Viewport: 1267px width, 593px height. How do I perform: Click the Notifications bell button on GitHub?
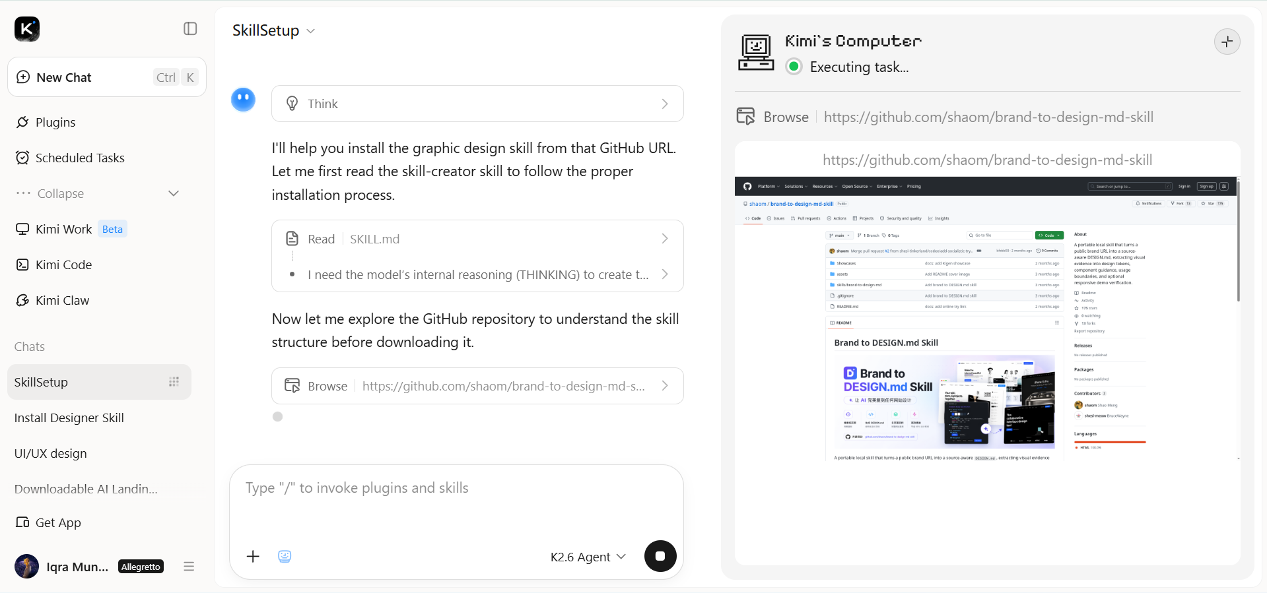[1149, 204]
